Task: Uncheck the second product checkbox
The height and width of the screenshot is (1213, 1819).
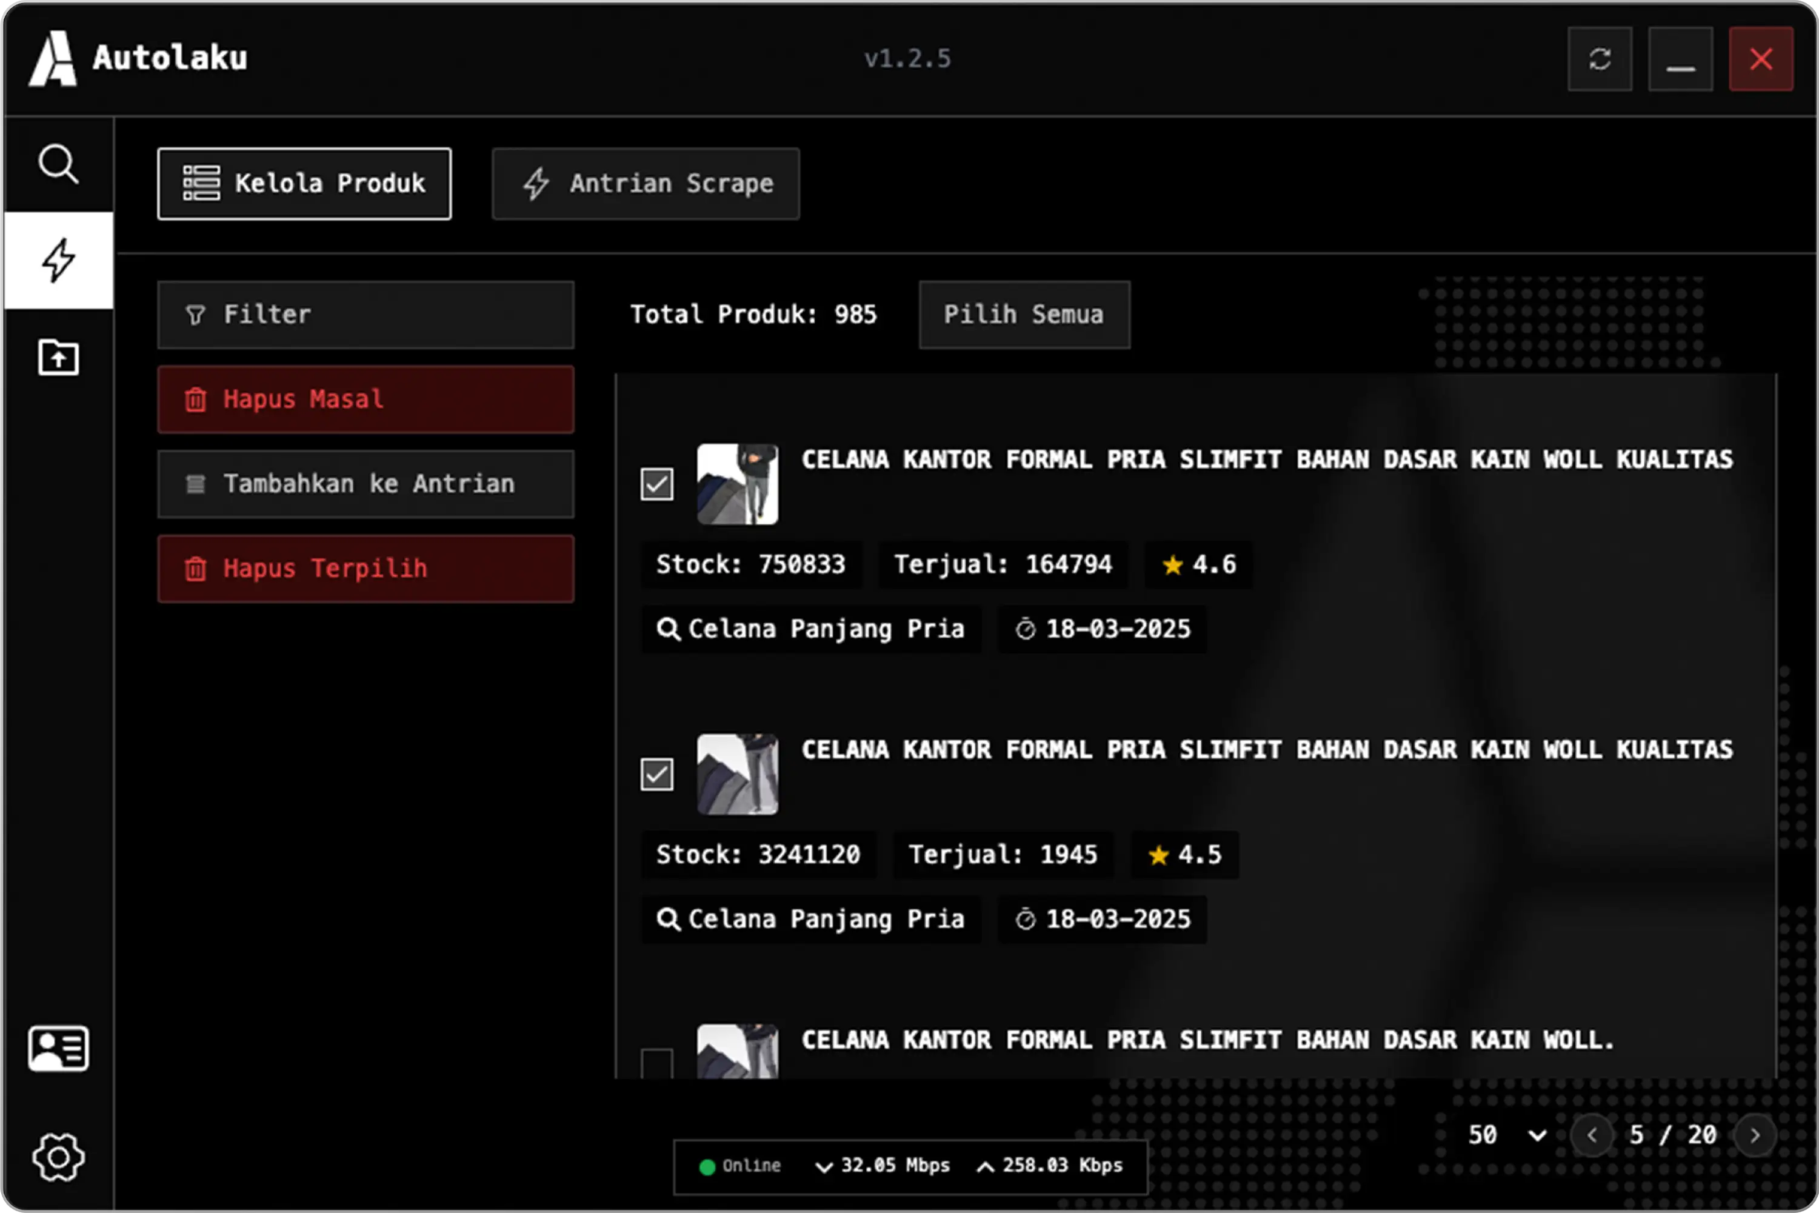Action: tap(656, 774)
